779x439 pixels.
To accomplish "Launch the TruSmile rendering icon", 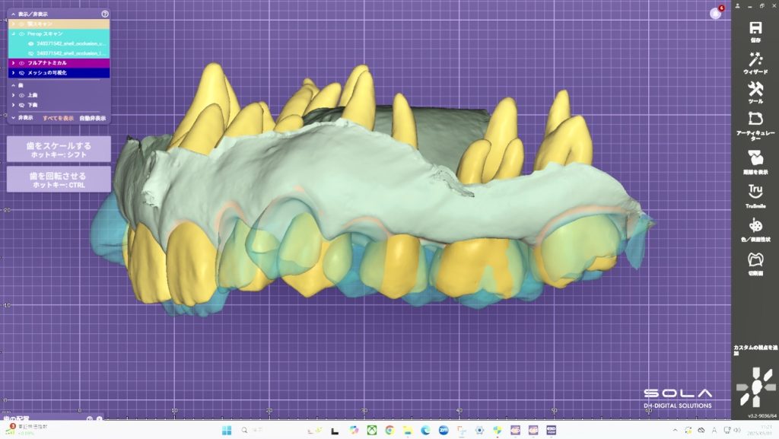I will pyautogui.click(x=755, y=191).
